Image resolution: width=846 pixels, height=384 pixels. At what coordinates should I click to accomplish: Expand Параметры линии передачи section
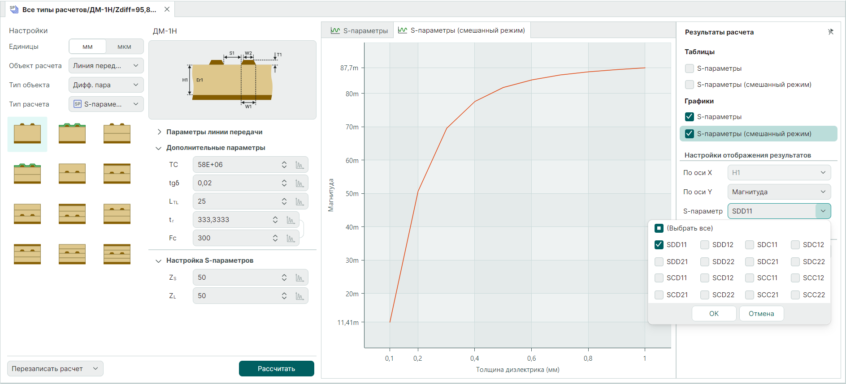click(x=159, y=132)
